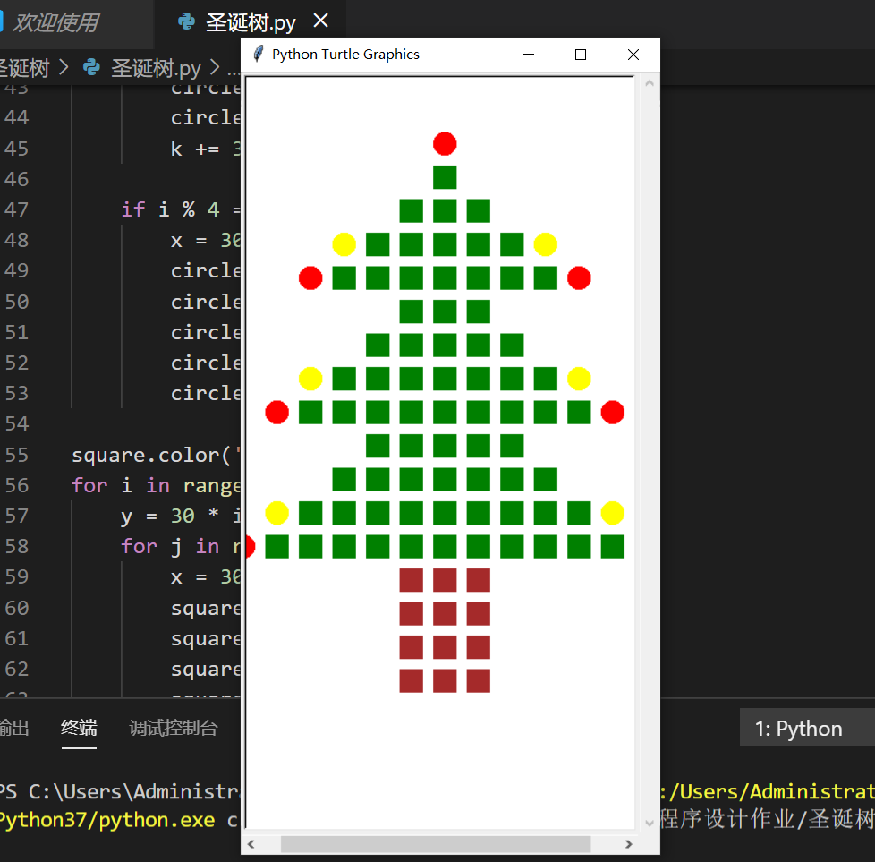Maximize the Python Turtle Graphics window
This screenshot has width=875, height=862.
pyautogui.click(x=581, y=55)
